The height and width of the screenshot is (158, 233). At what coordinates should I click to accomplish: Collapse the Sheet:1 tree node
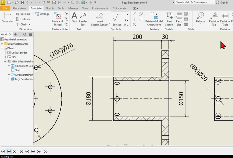[2, 48]
